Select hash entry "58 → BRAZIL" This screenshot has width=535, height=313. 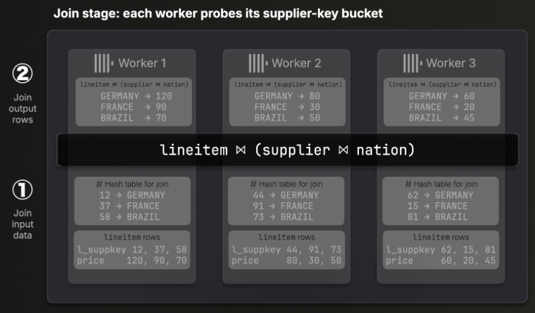coord(130,217)
